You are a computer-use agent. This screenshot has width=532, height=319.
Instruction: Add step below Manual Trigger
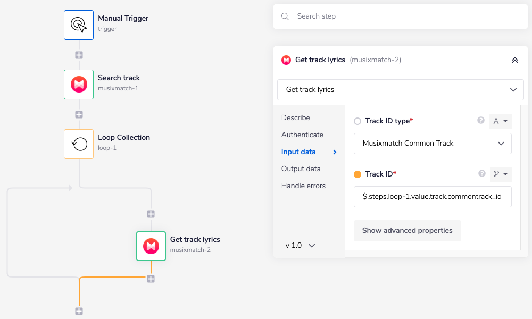coord(79,55)
